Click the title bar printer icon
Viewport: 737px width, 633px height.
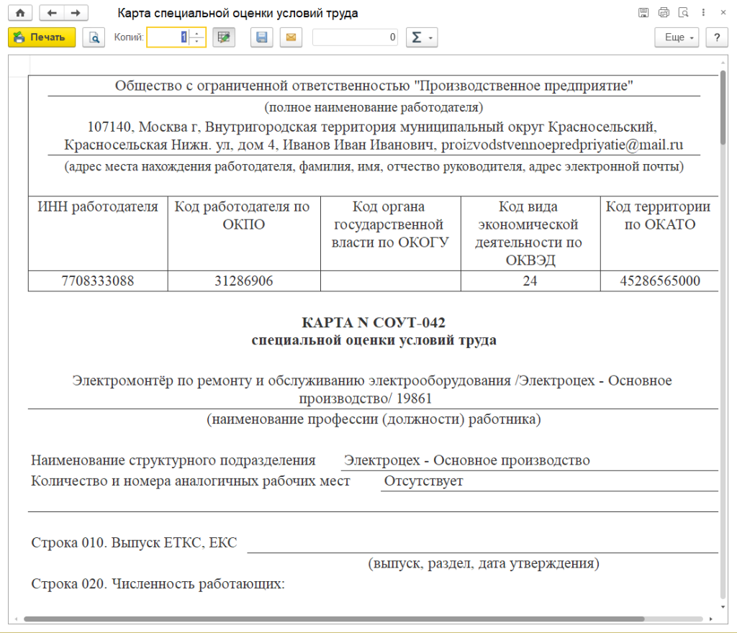(664, 14)
